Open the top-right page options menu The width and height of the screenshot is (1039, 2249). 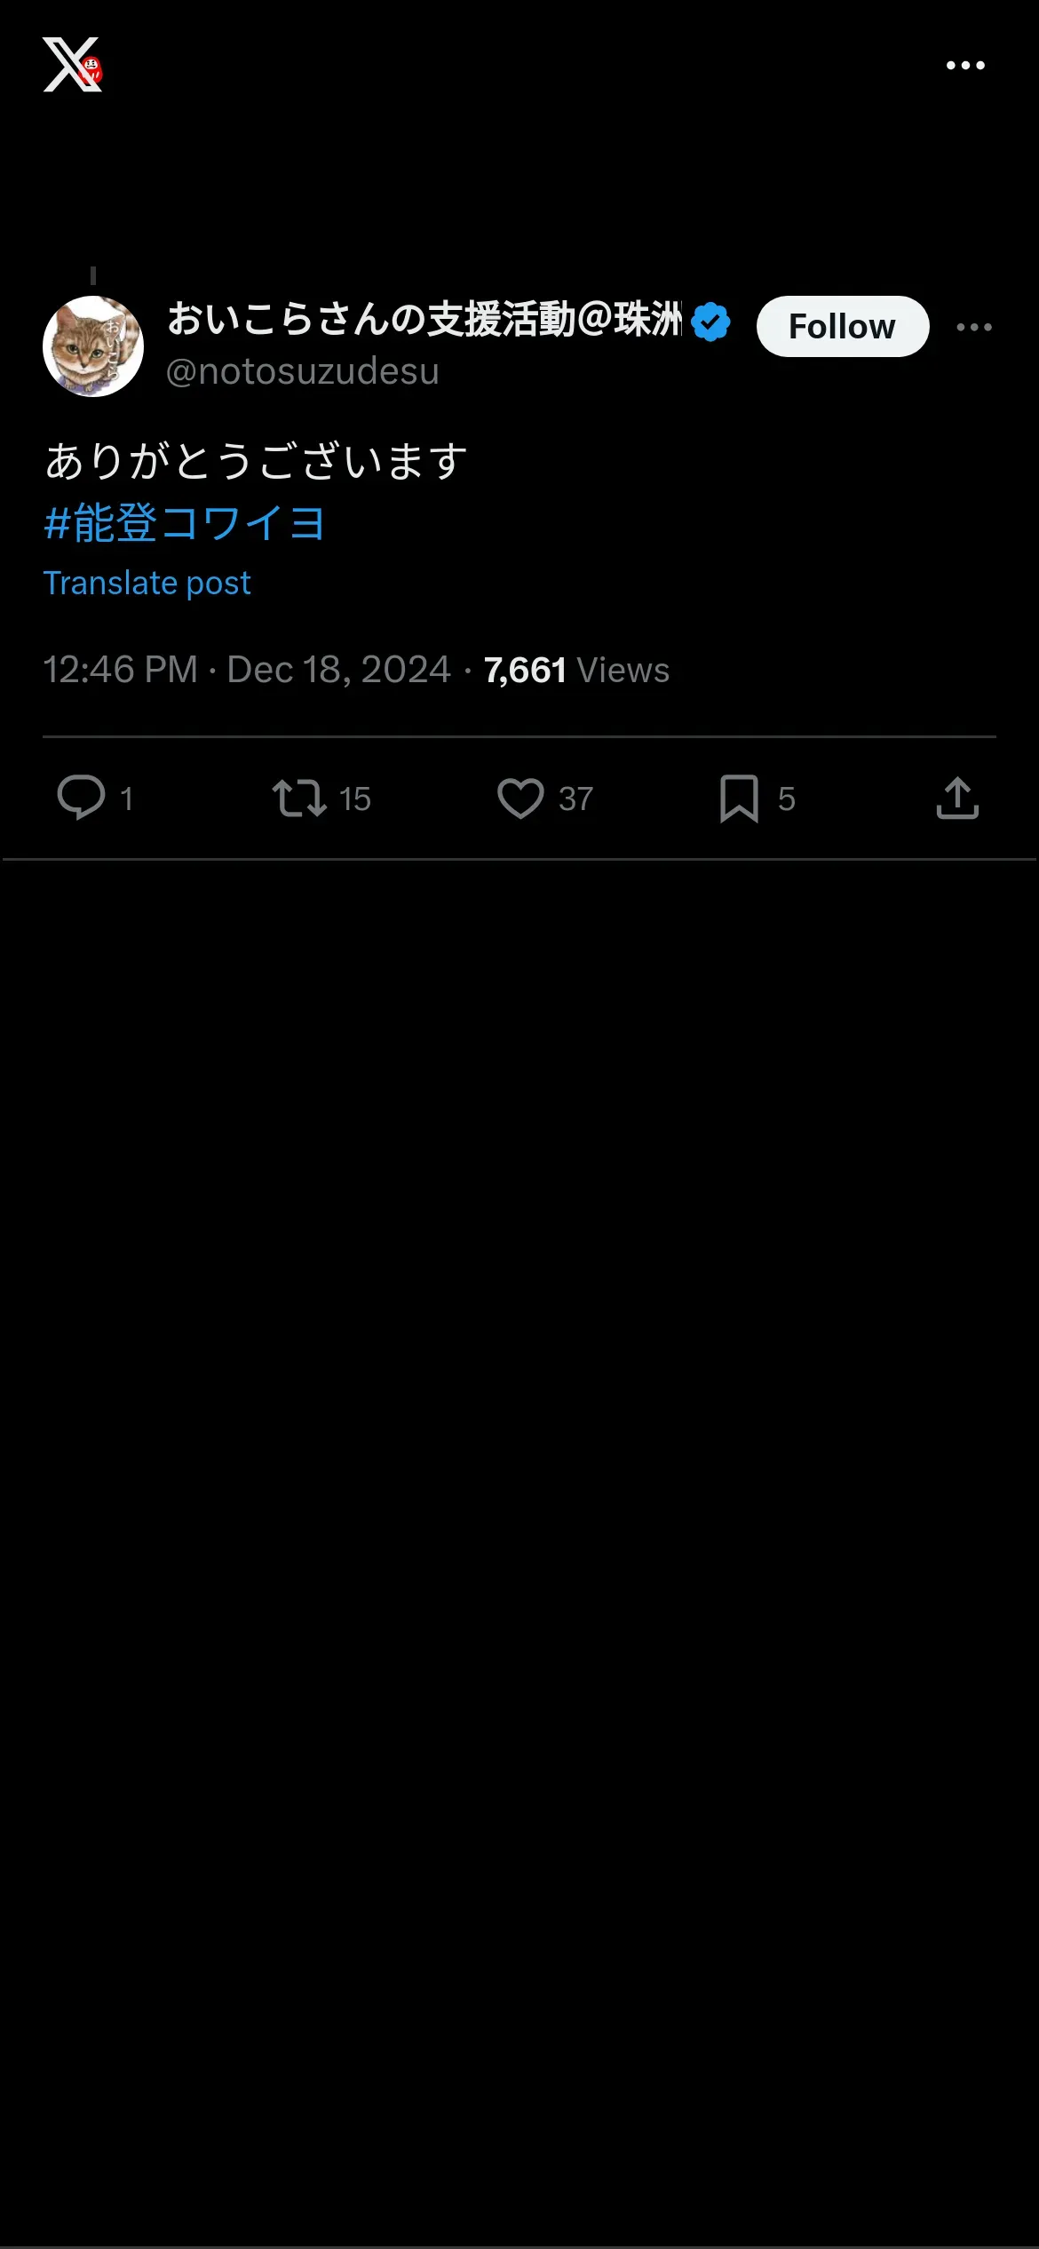coord(965,66)
